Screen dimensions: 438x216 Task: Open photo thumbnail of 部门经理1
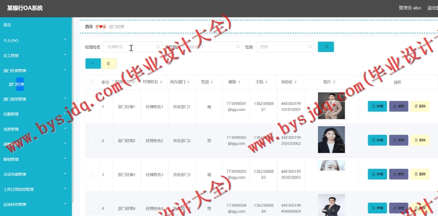click(331, 106)
